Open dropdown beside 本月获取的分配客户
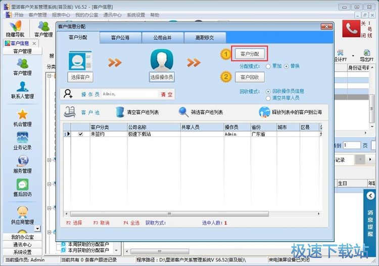The width and height of the screenshot is (379, 266). (117, 250)
